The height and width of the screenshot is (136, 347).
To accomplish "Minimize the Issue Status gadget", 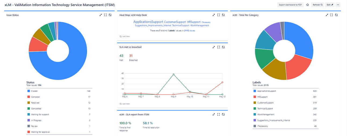I will point(100,15).
